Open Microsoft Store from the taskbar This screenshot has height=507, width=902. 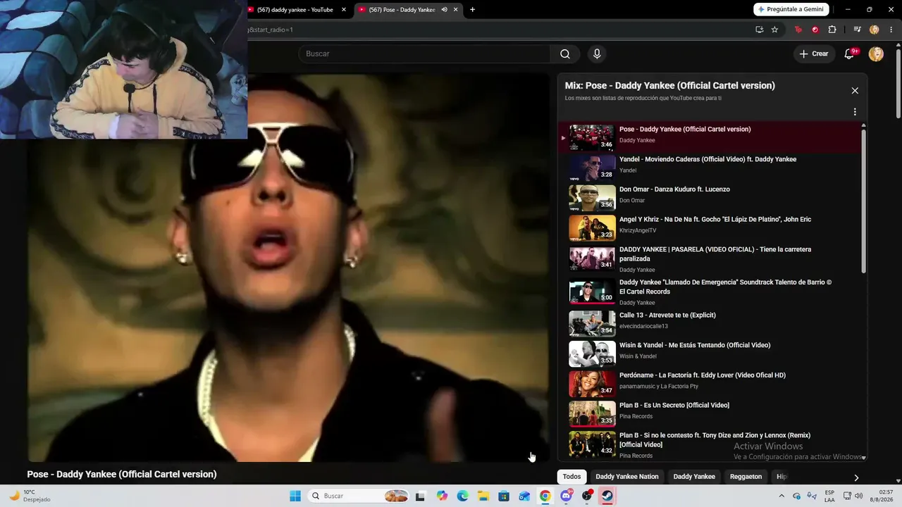point(504,496)
